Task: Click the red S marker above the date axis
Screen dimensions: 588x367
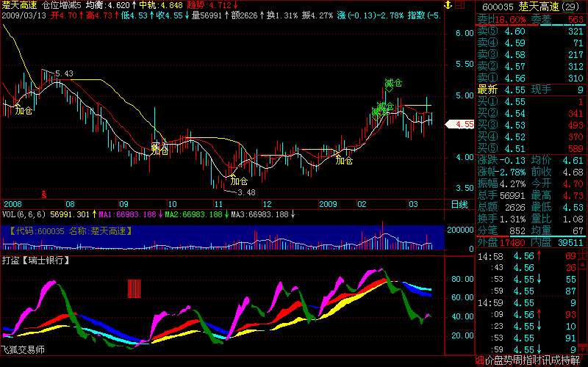Action: pyautogui.click(x=44, y=195)
